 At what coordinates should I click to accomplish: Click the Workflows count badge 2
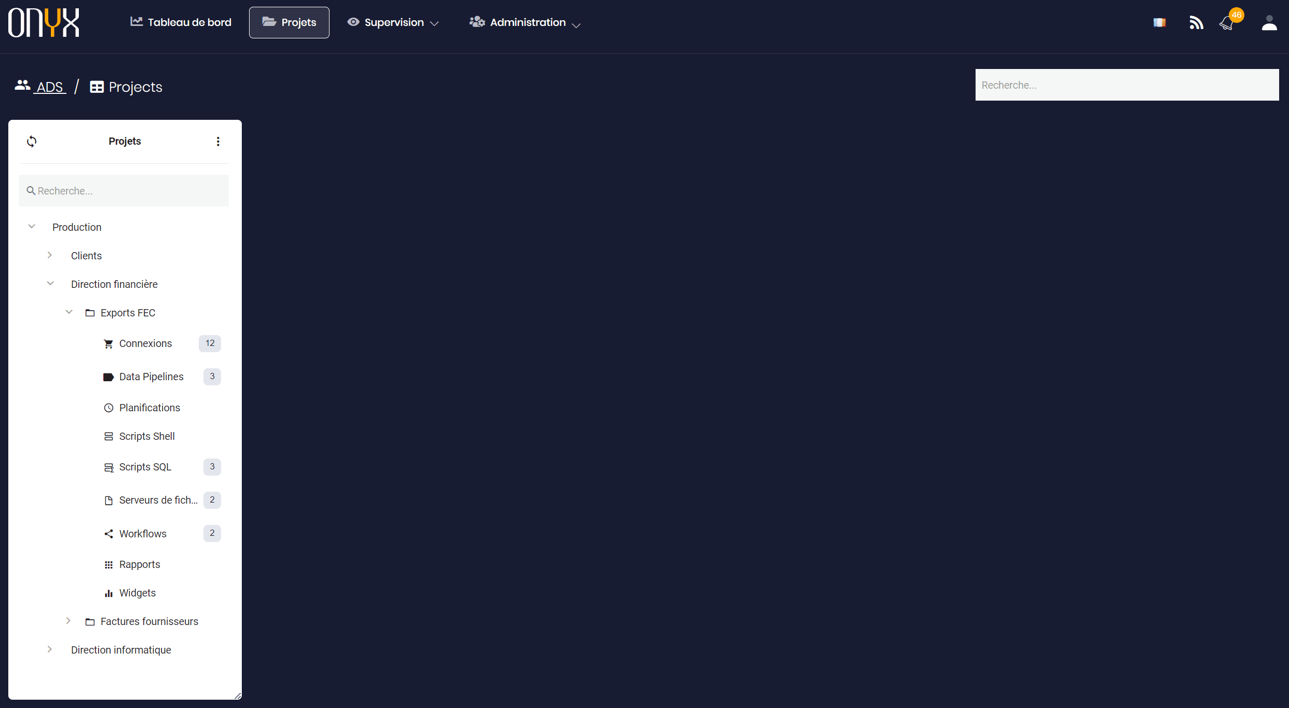click(x=212, y=533)
